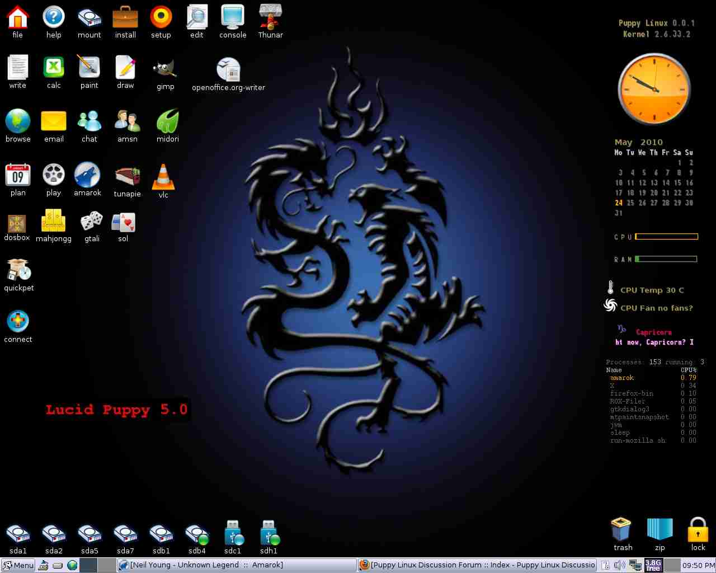716x573 pixels.
Task: Click the taskbar globe browser launcher
Action: coord(72,565)
